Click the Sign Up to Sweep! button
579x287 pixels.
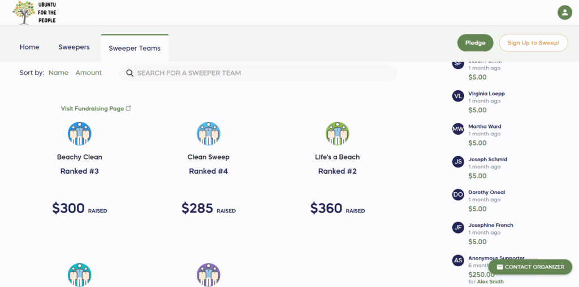click(x=533, y=43)
